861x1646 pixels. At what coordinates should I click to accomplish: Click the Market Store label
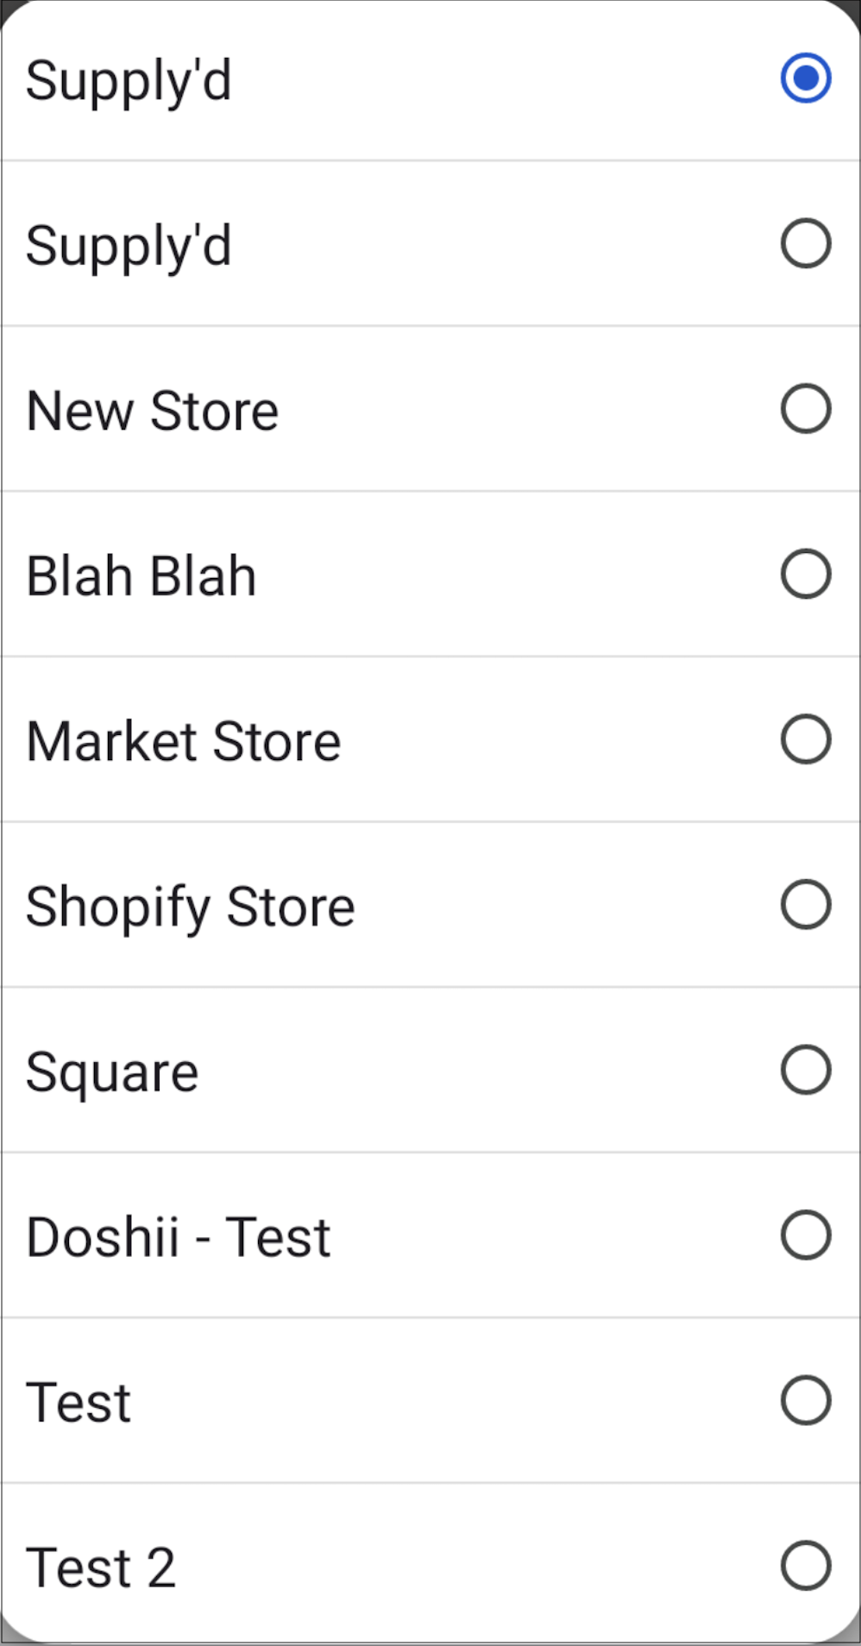[x=184, y=742]
